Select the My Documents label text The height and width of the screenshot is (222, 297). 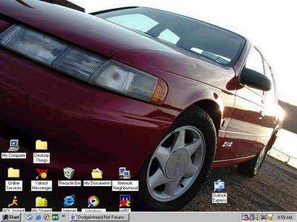[97, 183]
